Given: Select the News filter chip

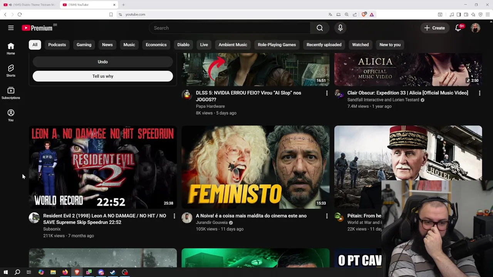Looking at the screenshot, I should [x=107, y=45].
